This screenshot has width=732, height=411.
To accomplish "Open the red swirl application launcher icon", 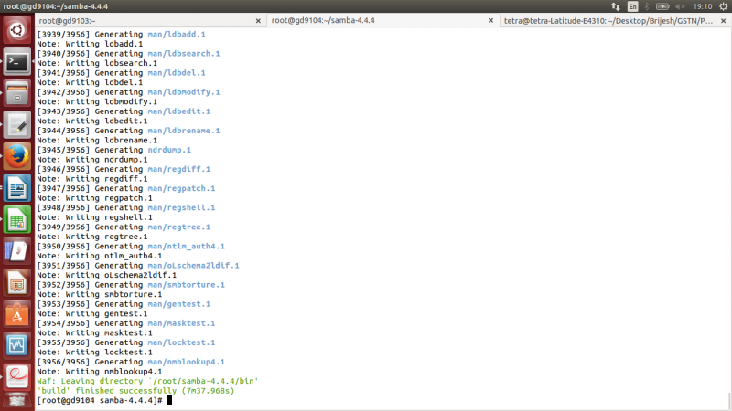I will point(17,376).
